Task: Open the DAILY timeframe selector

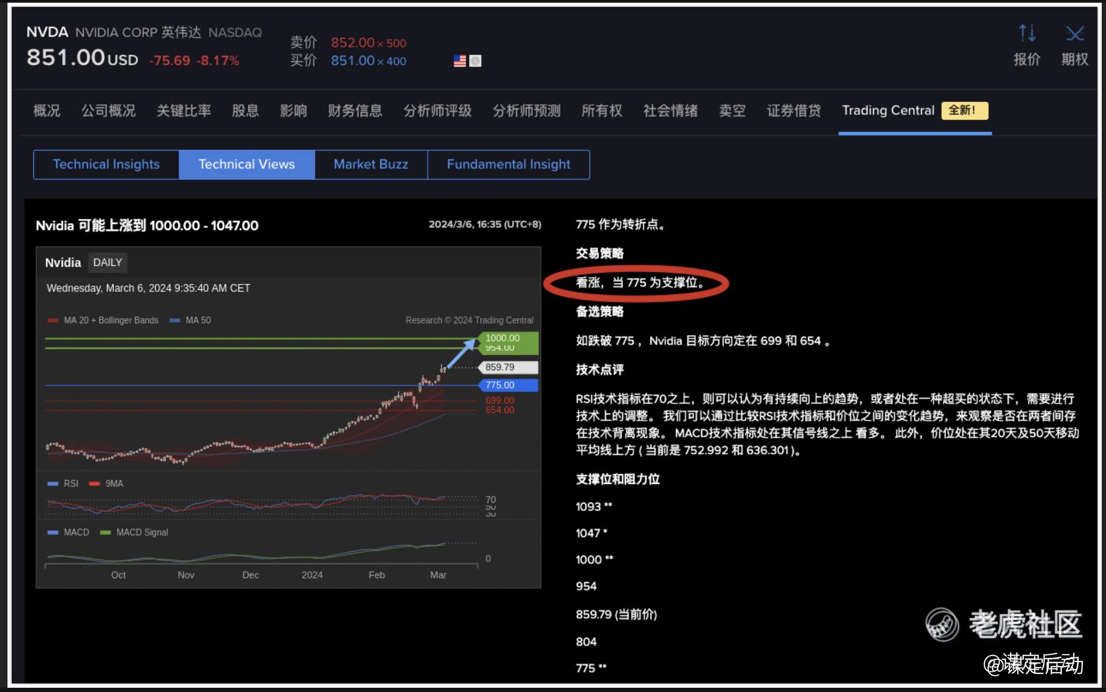Action: coord(107,262)
